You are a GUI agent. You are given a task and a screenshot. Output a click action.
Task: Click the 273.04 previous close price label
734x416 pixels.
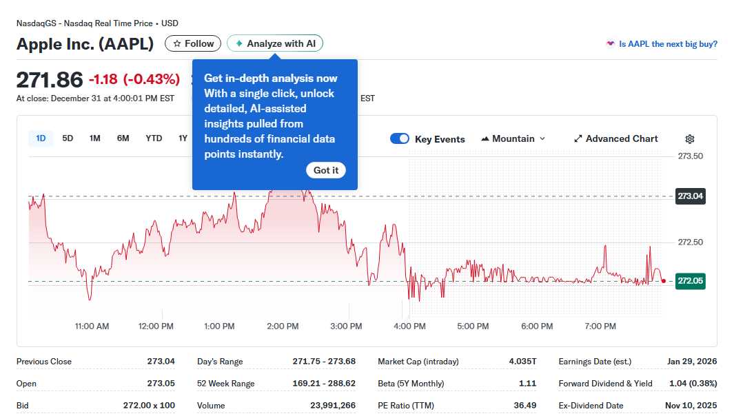[x=690, y=196]
